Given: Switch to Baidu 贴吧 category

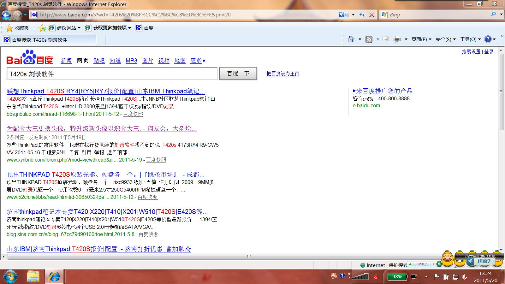Looking at the screenshot, I should [99, 61].
